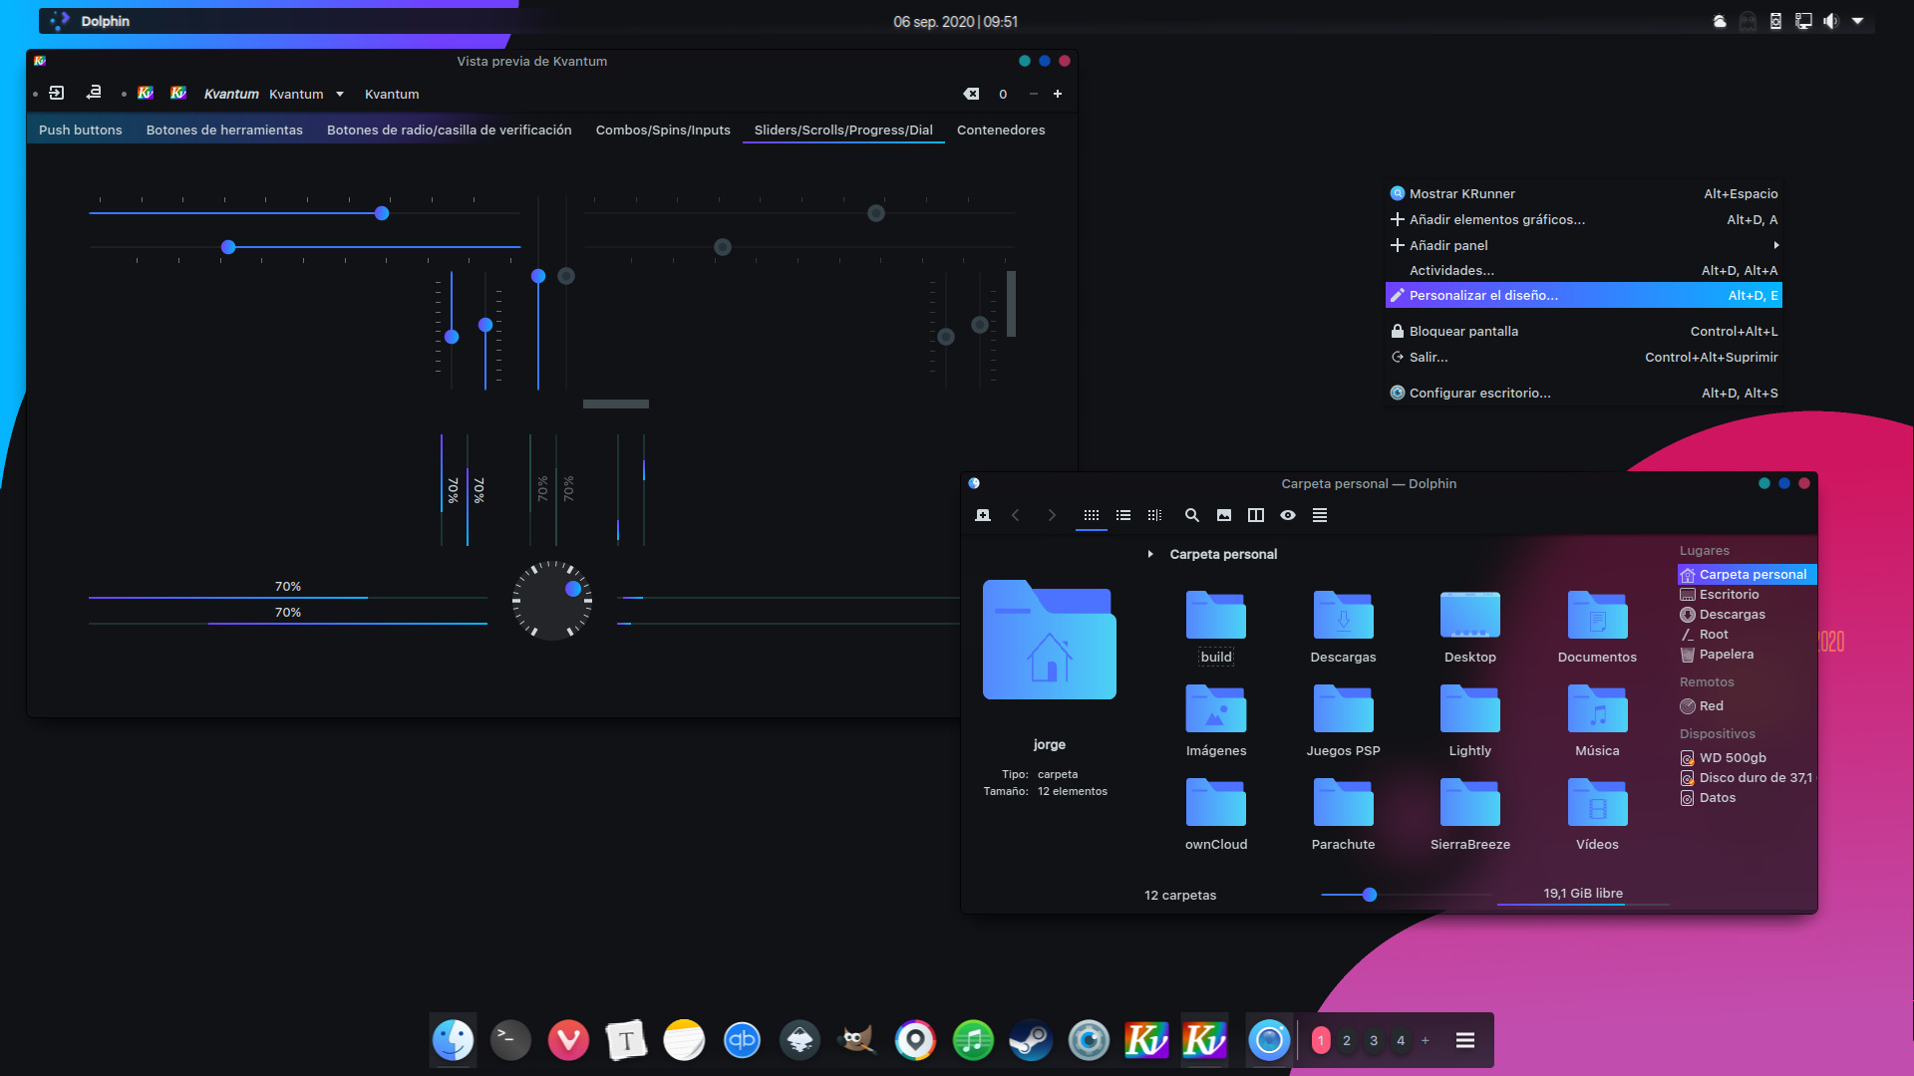Open the SierraBreeze folder
1914x1076 pixels.
click(1469, 813)
